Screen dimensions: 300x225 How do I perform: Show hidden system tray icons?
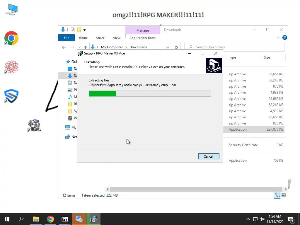point(248,219)
